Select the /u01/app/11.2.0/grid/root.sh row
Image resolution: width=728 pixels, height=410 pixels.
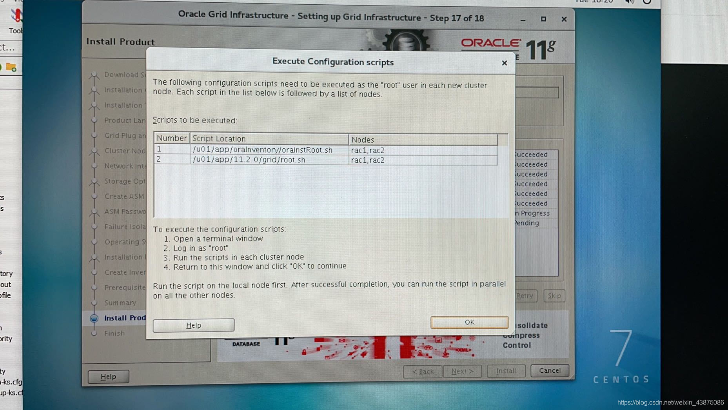click(x=326, y=160)
